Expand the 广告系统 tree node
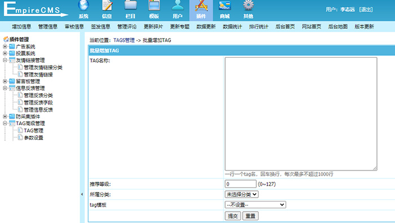 [5, 46]
